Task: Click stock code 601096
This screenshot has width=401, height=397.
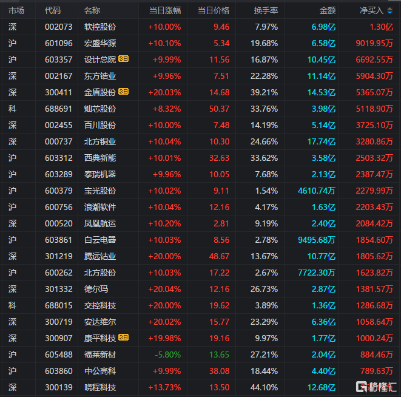Action: click(x=59, y=43)
